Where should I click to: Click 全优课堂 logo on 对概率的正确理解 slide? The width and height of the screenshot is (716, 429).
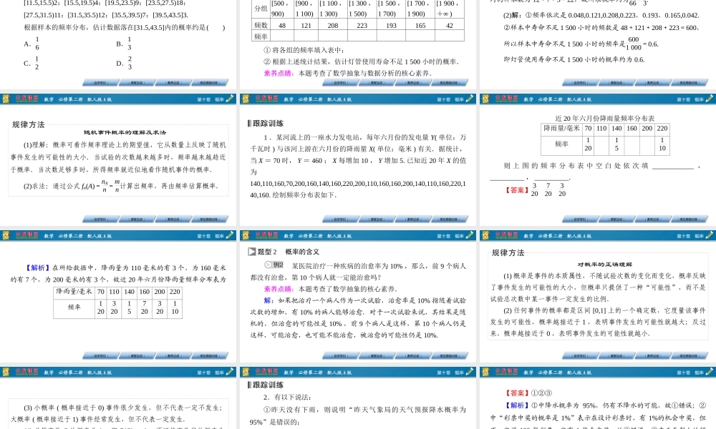click(506, 235)
